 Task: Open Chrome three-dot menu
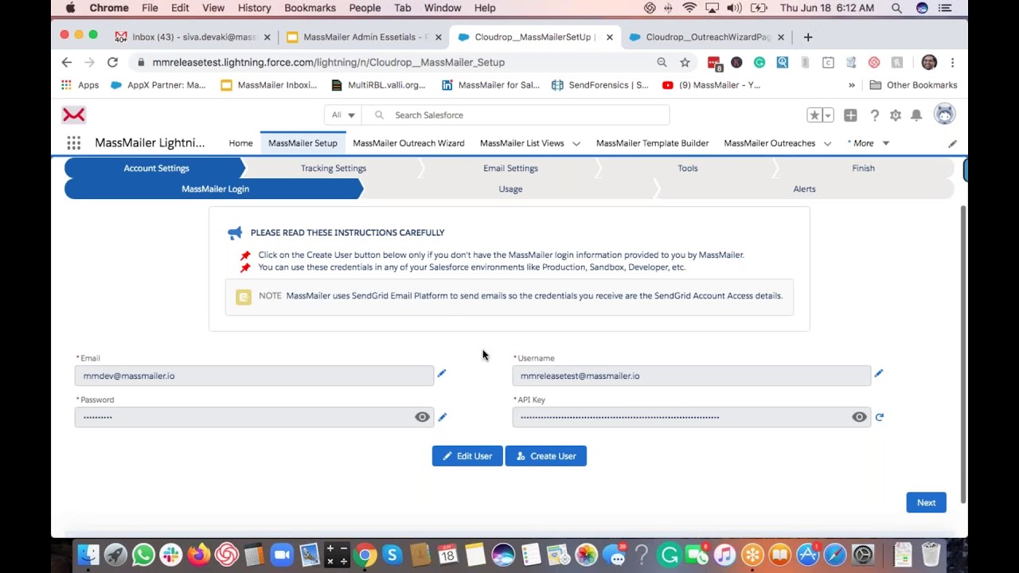click(x=952, y=62)
